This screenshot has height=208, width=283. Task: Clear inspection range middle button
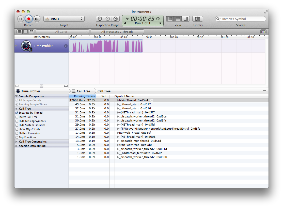108,19
